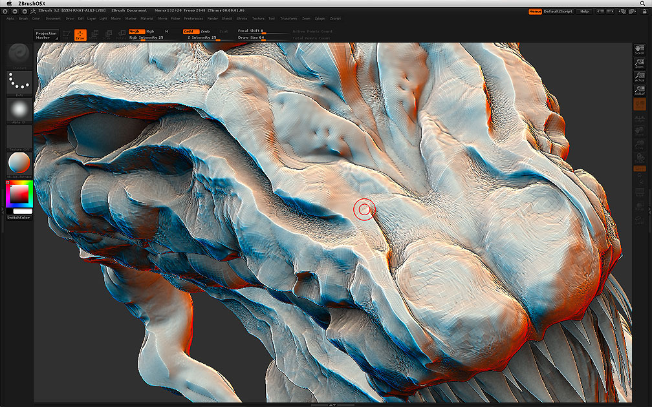Adjust the Draw Size slider
The image size is (652, 407).
263,37
